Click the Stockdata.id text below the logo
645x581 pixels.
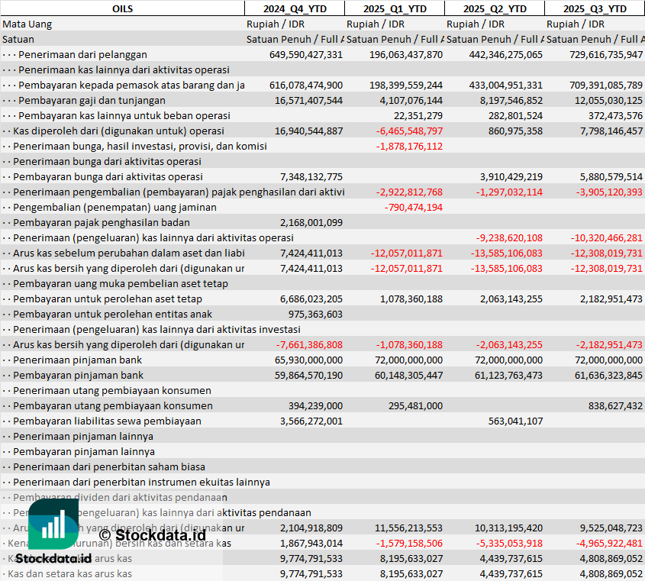coord(53,559)
